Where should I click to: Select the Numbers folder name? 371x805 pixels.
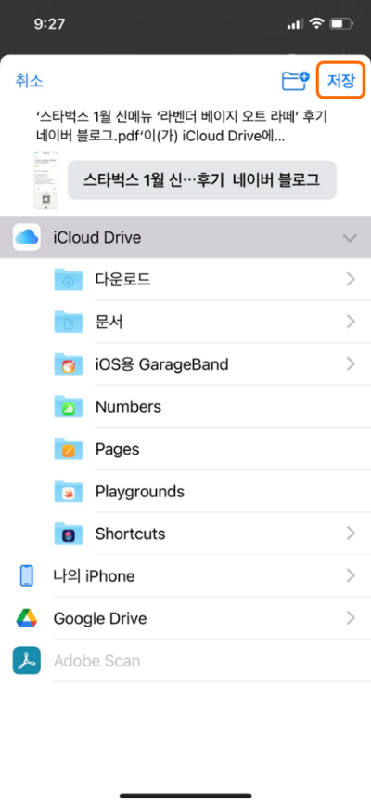[128, 406]
